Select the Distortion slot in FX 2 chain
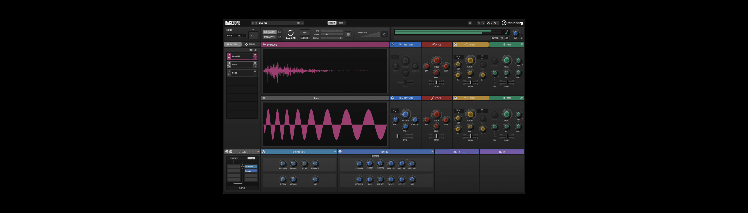This screenshot has height=213, width=748. click(251, 167)
